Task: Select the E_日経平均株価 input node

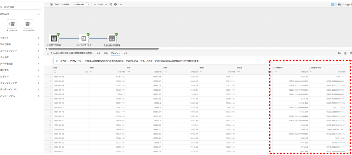Action: pyautogui.click(x=54, y=38)
